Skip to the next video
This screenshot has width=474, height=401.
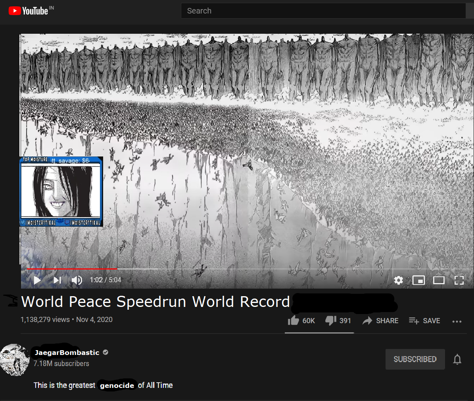point(57,280)
